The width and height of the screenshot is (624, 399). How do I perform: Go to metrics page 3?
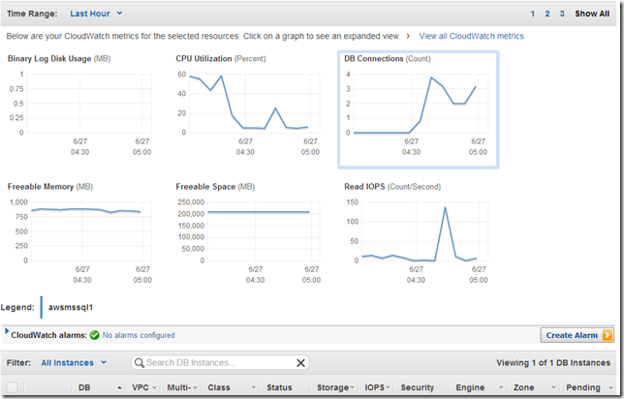[x=562, y=15]
